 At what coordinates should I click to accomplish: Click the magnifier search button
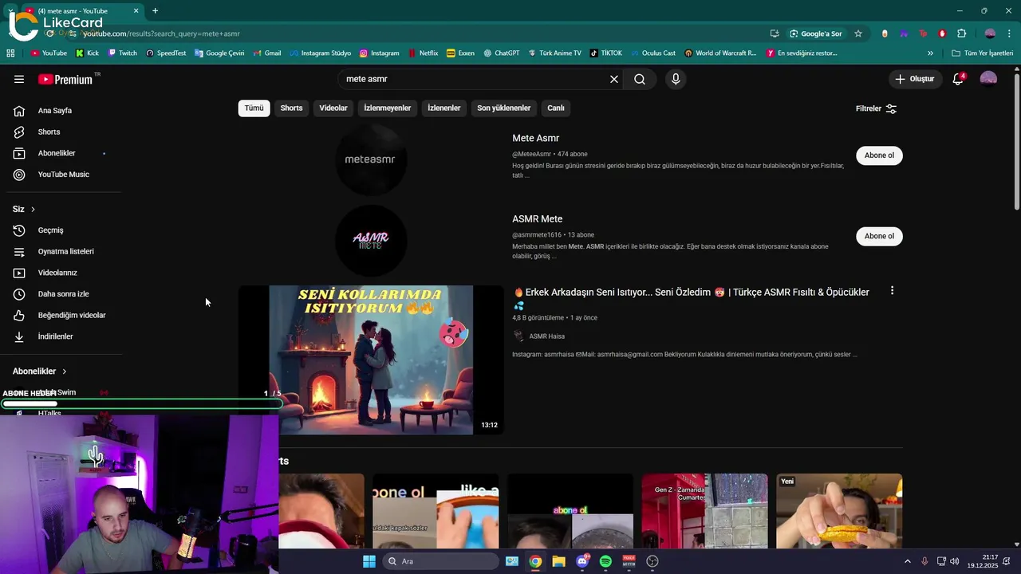point(640,79)
